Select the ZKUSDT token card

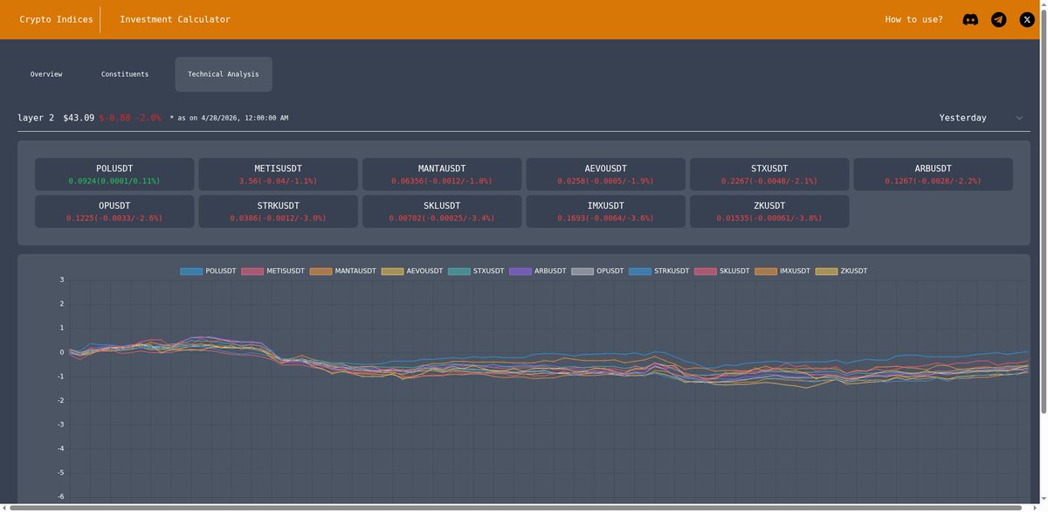(769, 211)
